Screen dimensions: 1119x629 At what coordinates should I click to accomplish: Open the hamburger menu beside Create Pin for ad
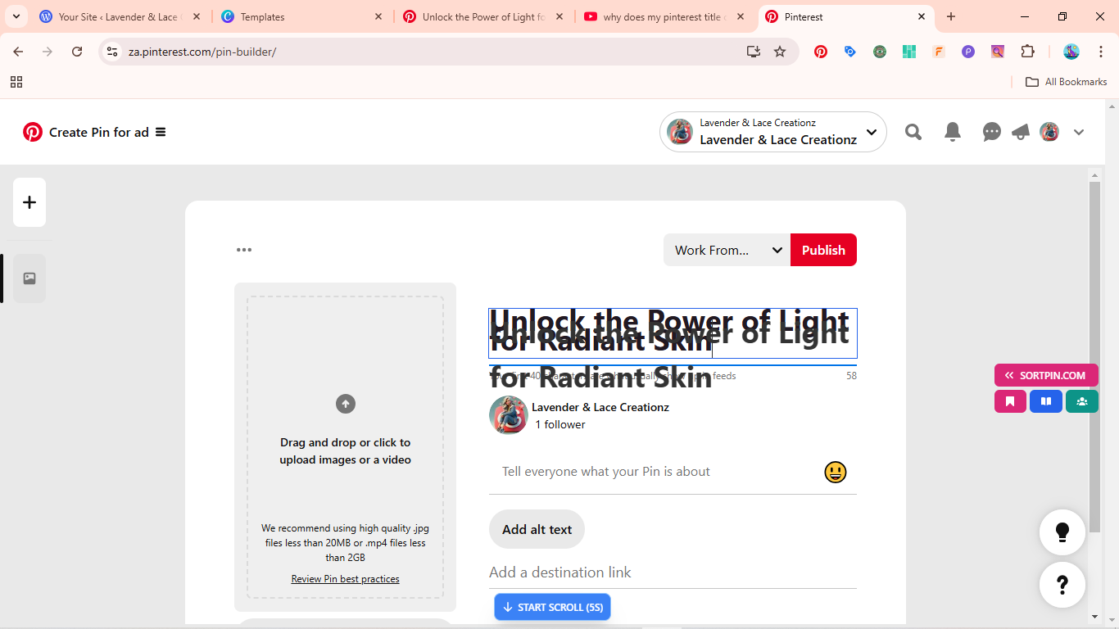pyautogui.click(x=161, y=132)
